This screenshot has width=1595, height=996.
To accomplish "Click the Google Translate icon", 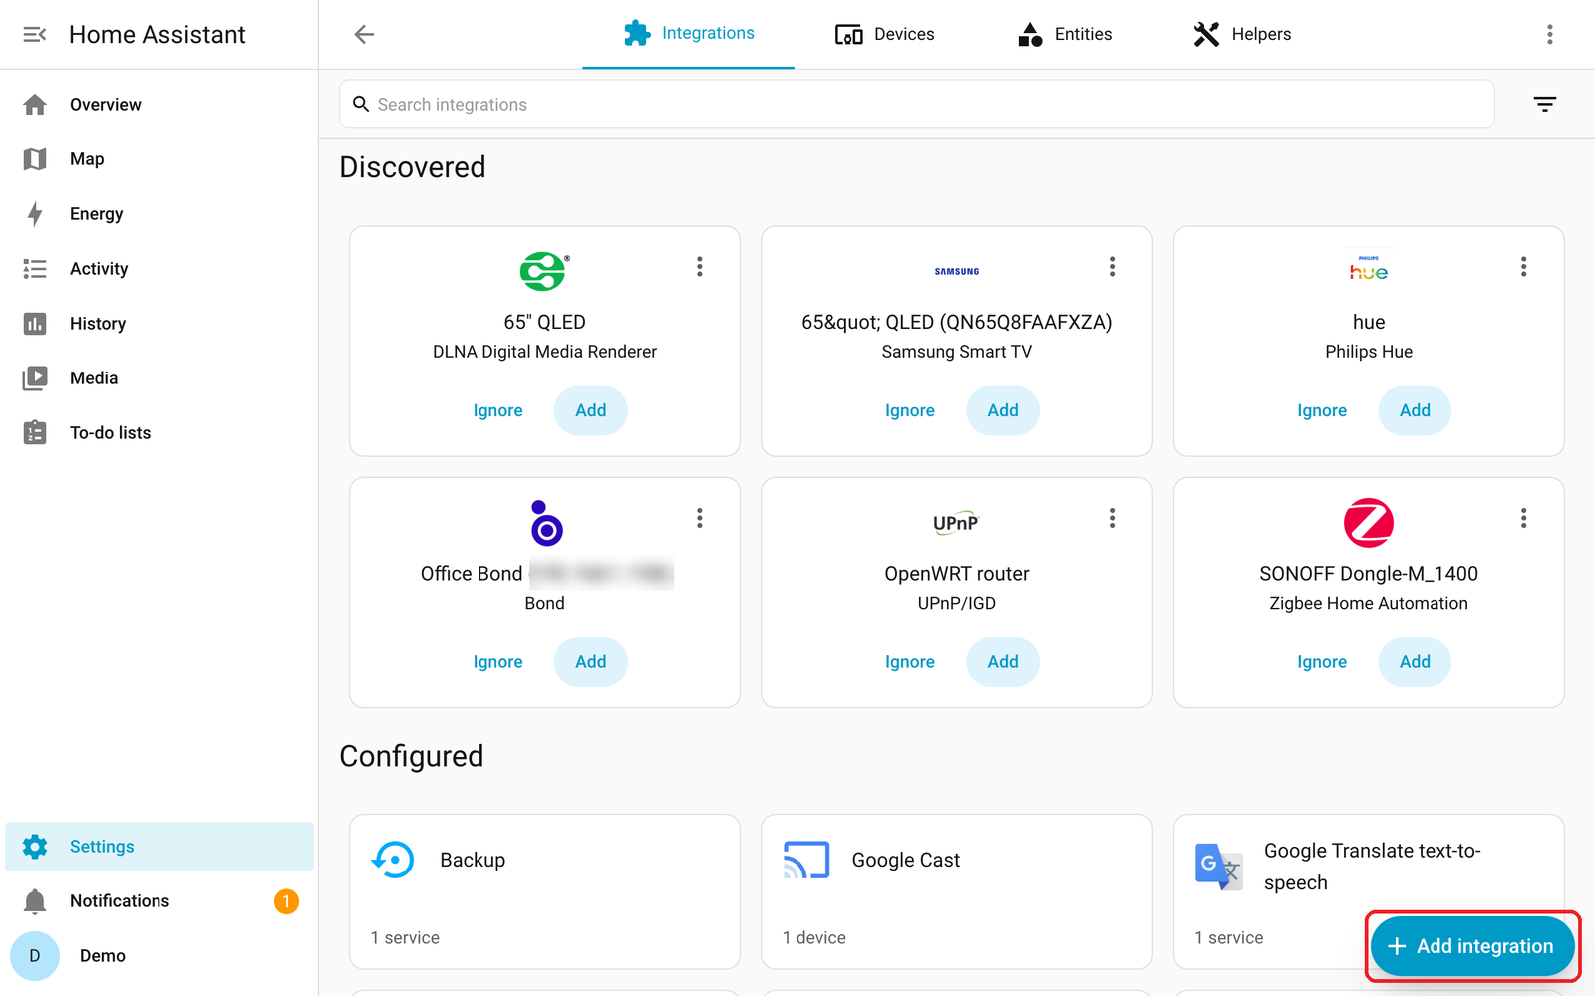I will point(1218,866).
